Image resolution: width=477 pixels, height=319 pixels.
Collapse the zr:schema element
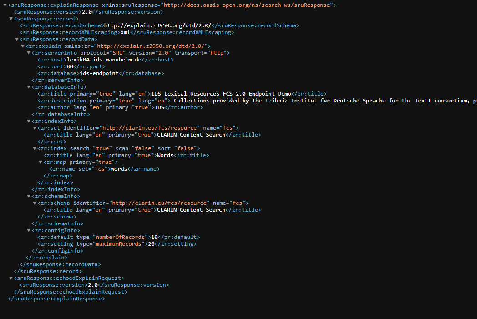coord(35,203)
